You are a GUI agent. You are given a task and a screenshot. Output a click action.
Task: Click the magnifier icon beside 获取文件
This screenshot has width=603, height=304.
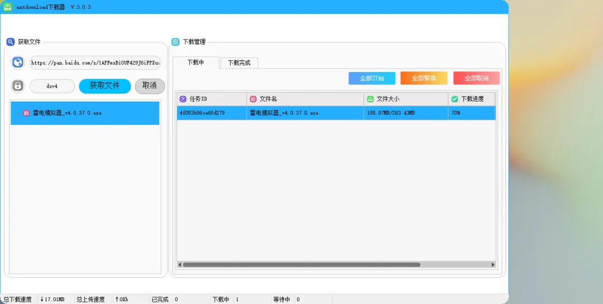(11, 42)
